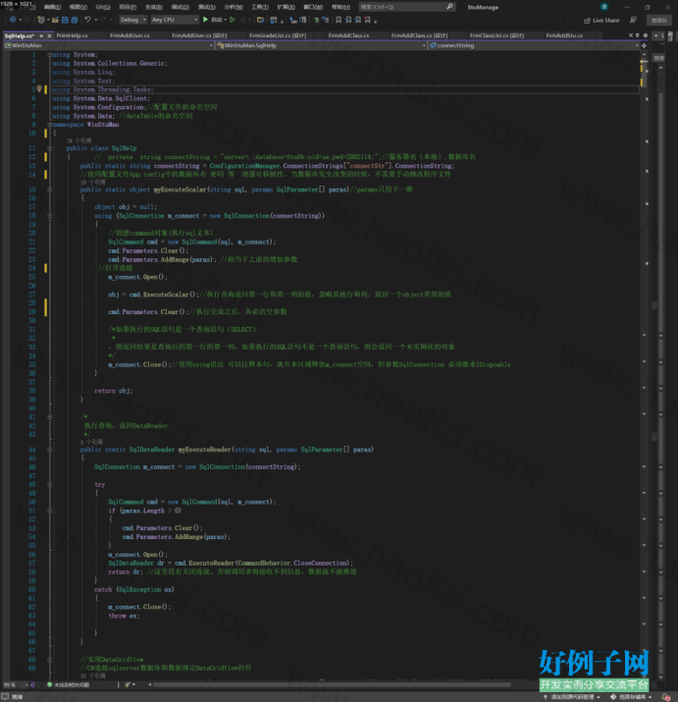Collapse the try block on line 48
The width and height of the screenshot is (678, 702).
click(50, 484)
